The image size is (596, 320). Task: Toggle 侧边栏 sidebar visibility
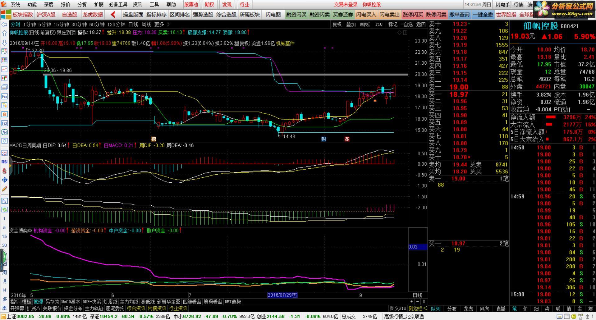coord(418,308)
